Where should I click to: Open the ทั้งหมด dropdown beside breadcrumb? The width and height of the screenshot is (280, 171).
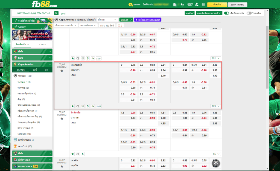tap(107, 20)
